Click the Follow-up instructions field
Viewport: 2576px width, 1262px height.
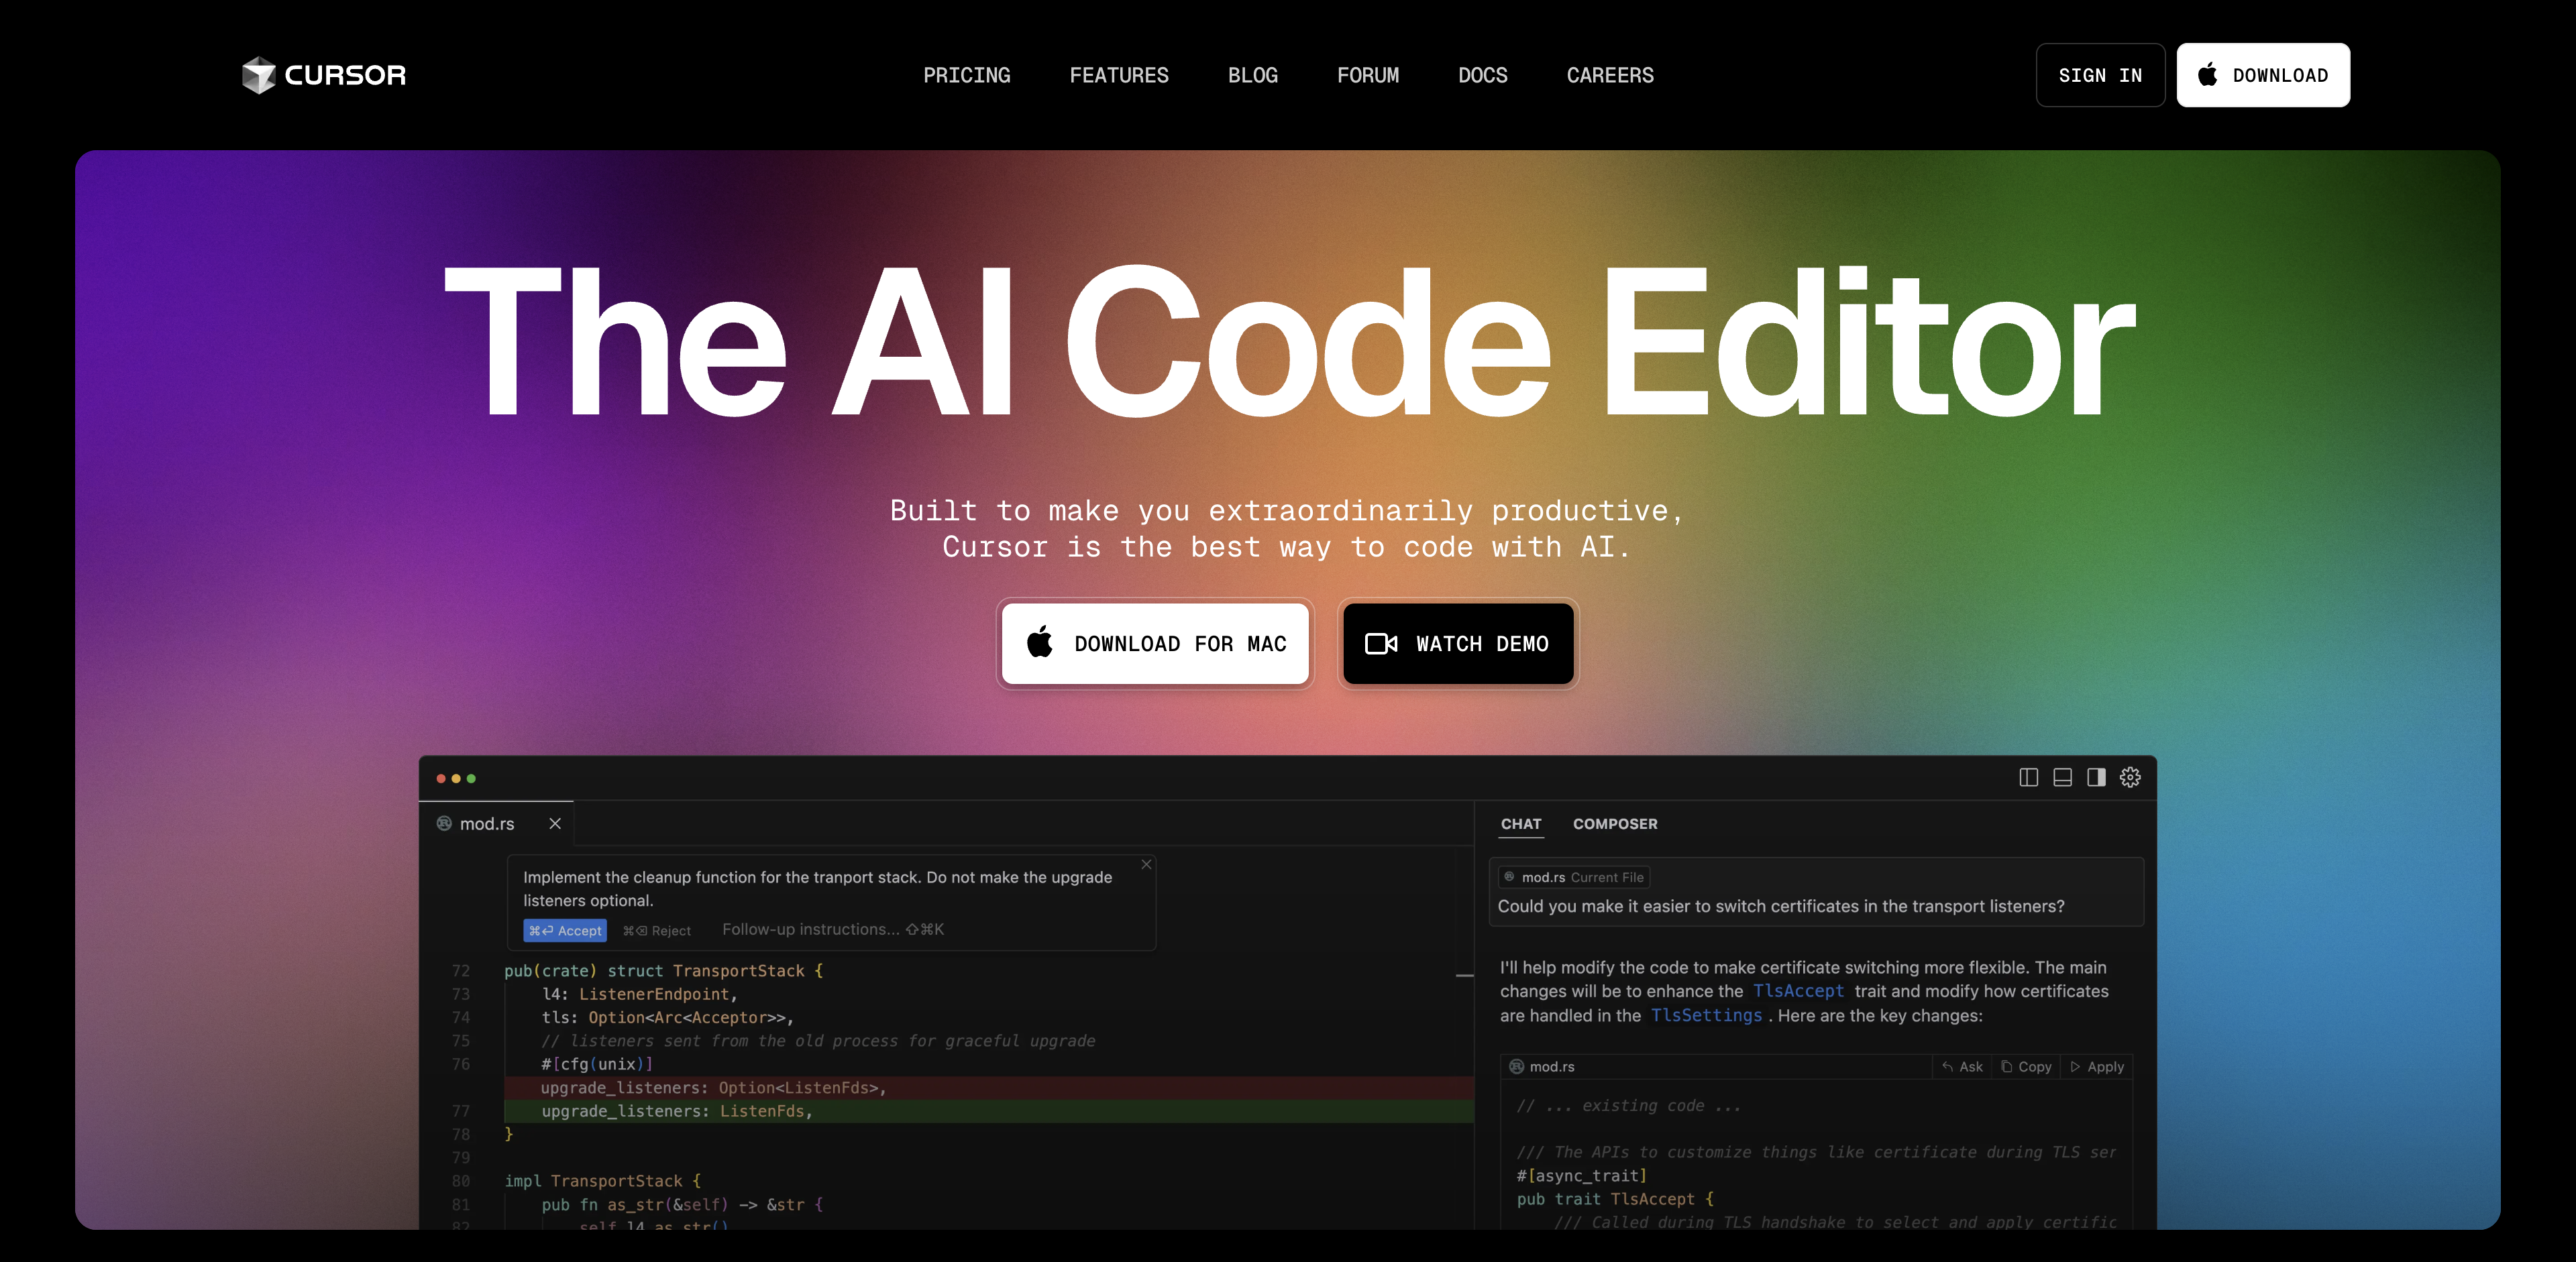[833, 929]
